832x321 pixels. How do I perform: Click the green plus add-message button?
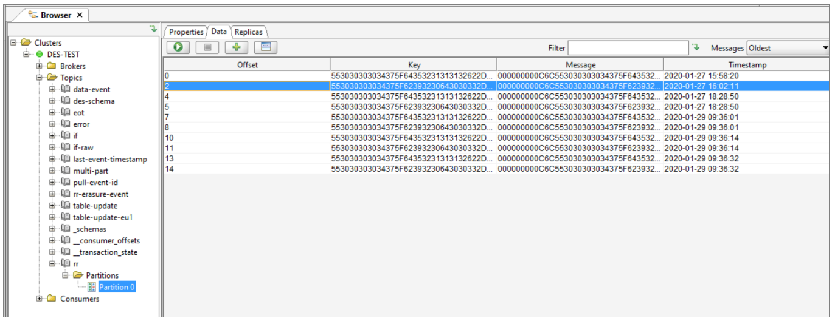[237, 47]
